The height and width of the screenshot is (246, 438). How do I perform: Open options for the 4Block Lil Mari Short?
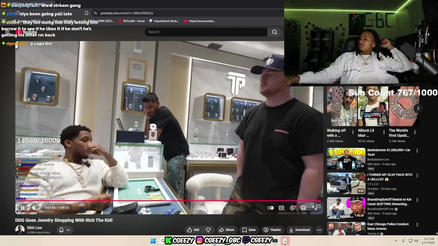384,132
